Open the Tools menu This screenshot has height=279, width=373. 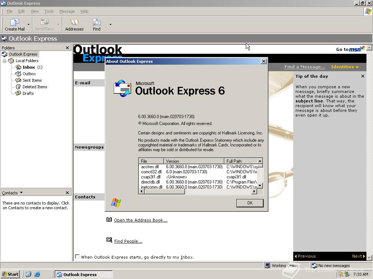pos(49,11)
